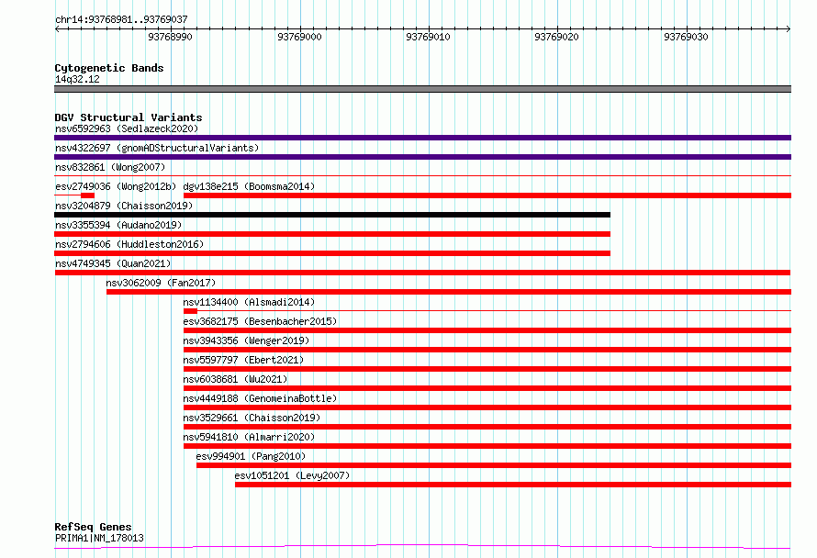Open variant nsv3529661 (Chaisson2019) label
This screenshot has height=558, width=817.
click(x=252, y=418)
